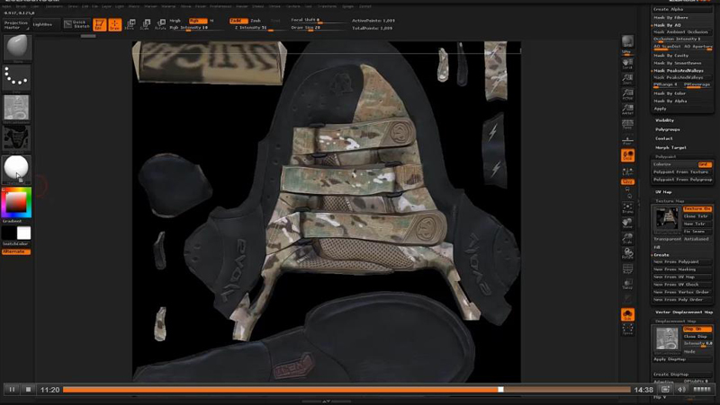
Task: Select the Rotate transform tool
Action: pos(160,24)
